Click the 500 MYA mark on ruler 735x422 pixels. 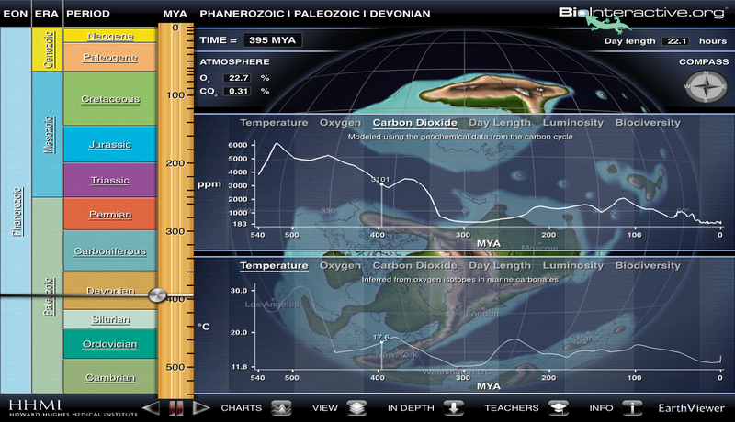175,367
